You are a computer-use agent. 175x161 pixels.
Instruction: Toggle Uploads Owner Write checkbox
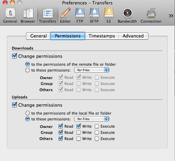coord(79,126)
